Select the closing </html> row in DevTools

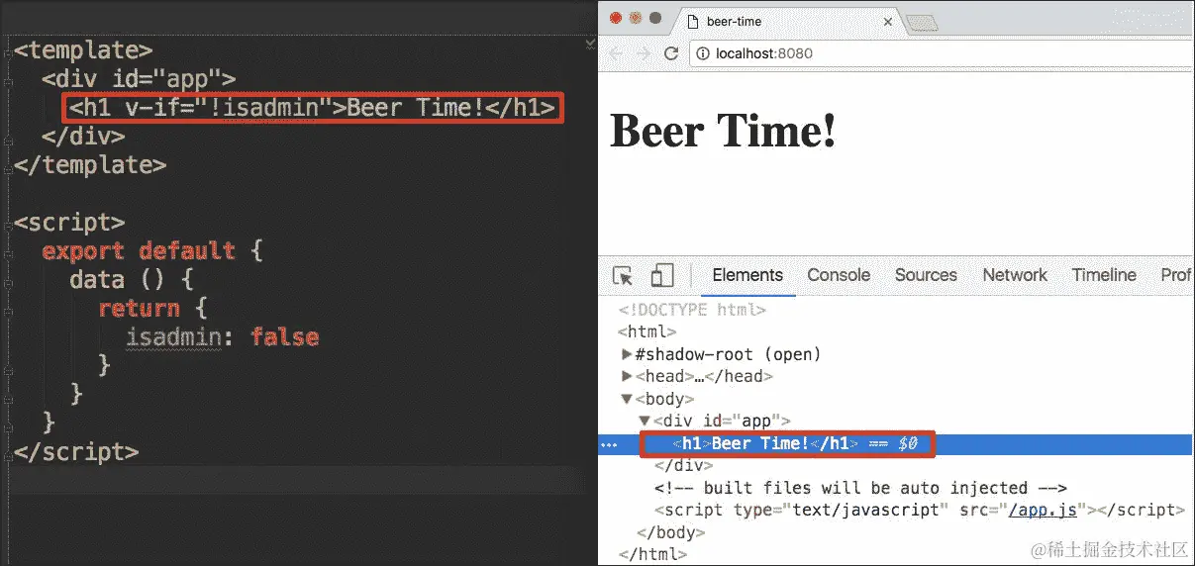(654, 554)
